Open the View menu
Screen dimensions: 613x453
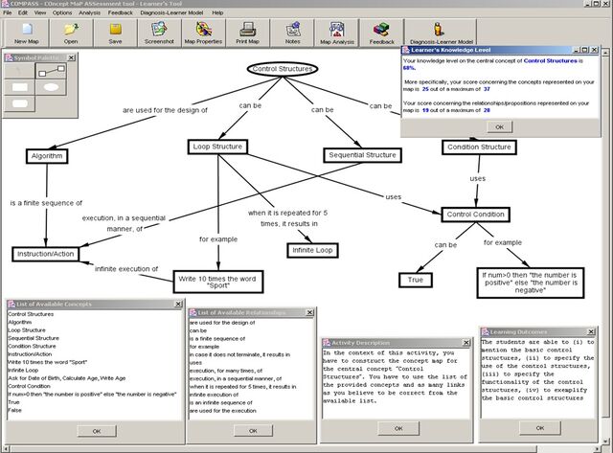click(40, 12)
